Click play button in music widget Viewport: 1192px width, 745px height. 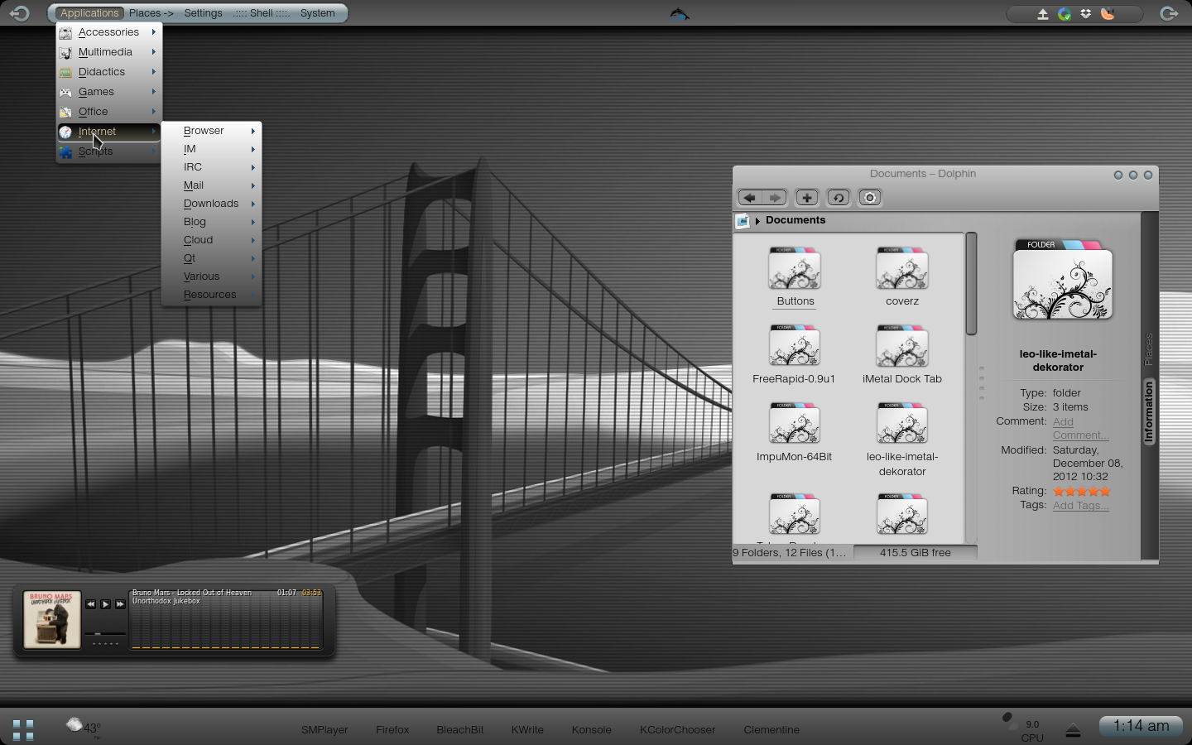pos(106,604)
